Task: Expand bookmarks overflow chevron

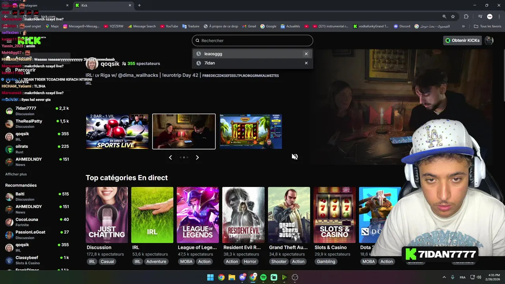Action: (x=463, y=26)
